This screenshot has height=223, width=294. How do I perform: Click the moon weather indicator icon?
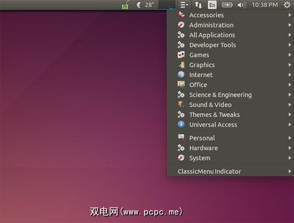pos(139,5)
